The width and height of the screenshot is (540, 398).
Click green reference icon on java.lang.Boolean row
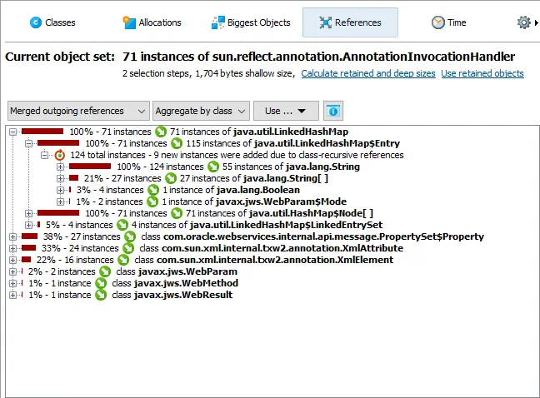click(x=153, y=190)
